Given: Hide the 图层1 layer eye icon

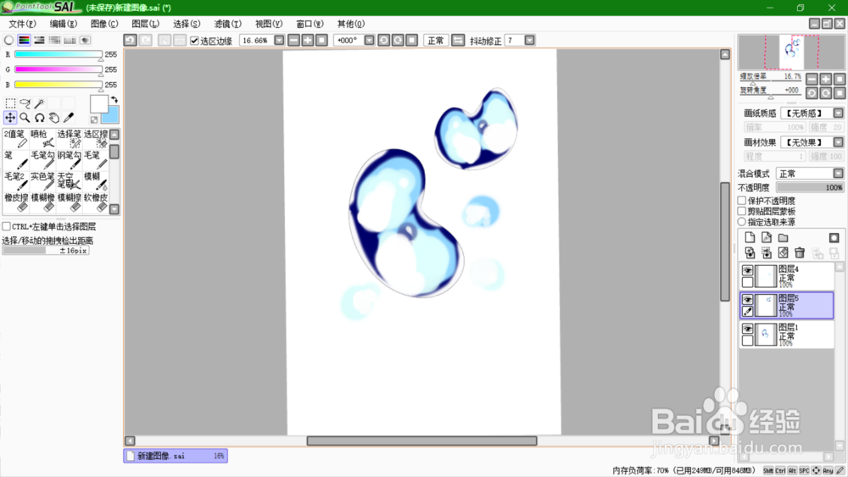Looking at the screenshot, I should pos(747,329).
